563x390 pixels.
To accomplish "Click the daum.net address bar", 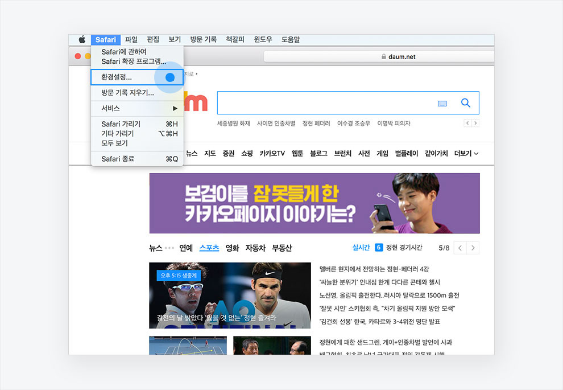I will (x=379, y=56).
